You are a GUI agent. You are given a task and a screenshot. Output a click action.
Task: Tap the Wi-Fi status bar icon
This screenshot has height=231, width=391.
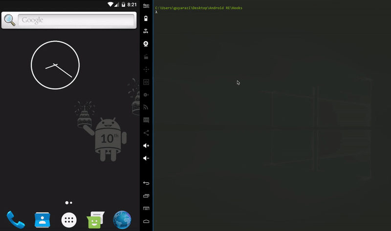[x=110, y=4]
